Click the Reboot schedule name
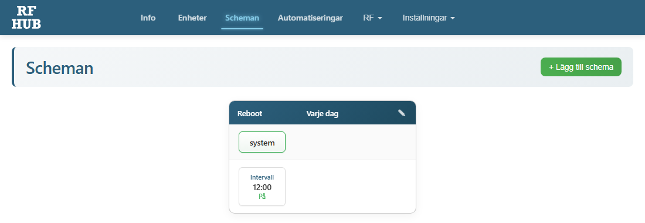 point(250,114)
